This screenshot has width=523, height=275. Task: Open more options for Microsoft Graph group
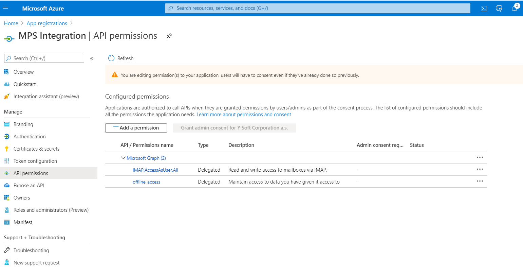pyautogui.click(x=480, y=157)
